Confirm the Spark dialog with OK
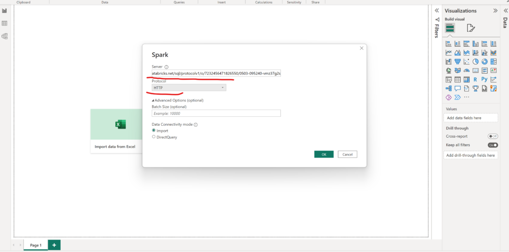The height and width of the screenshot is (252, 509). pyautogui.click(x=324, y=154)
